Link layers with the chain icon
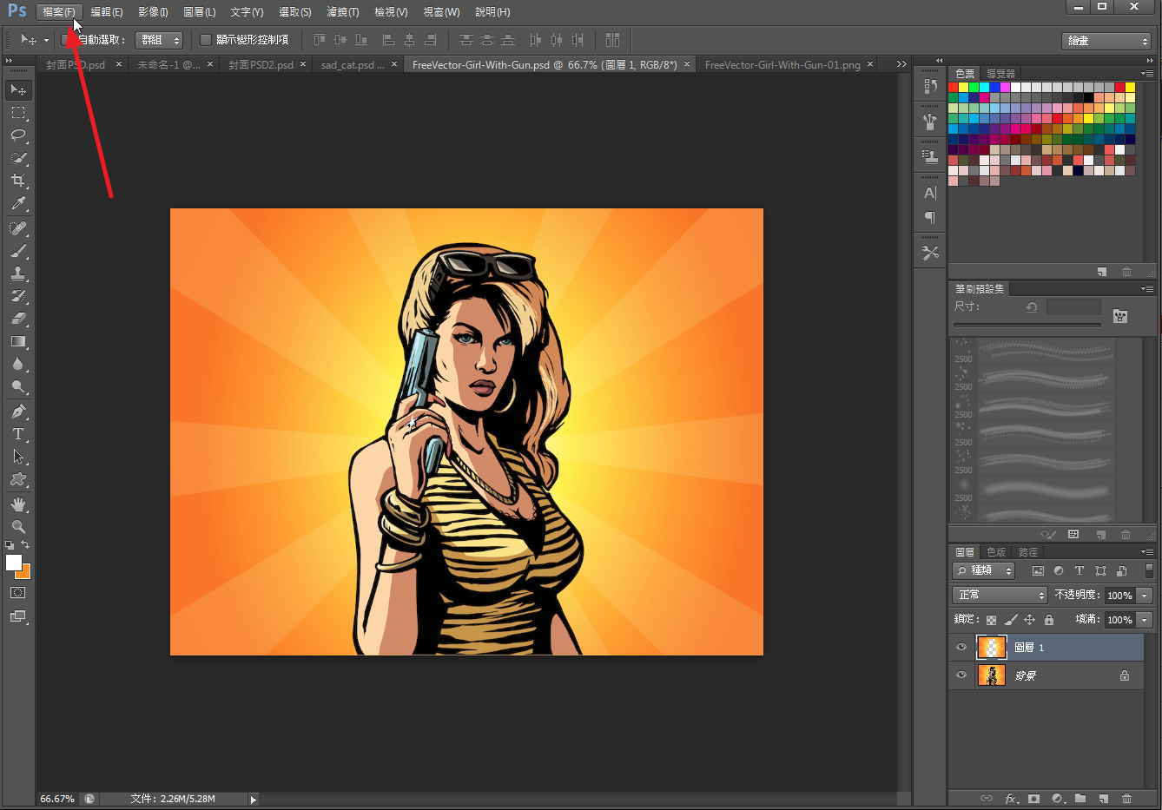Image resolution: width=1162 pixels, height=810 pixels. click(987, 799)
